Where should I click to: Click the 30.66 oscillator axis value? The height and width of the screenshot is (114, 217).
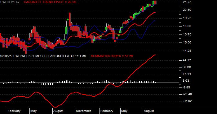tap(187, 67)
